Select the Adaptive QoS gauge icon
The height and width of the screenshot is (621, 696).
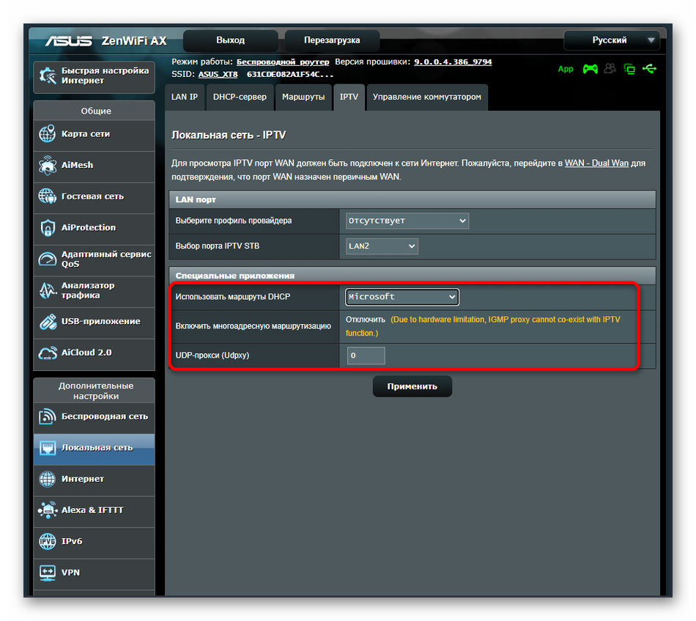(x=48, y=260)
